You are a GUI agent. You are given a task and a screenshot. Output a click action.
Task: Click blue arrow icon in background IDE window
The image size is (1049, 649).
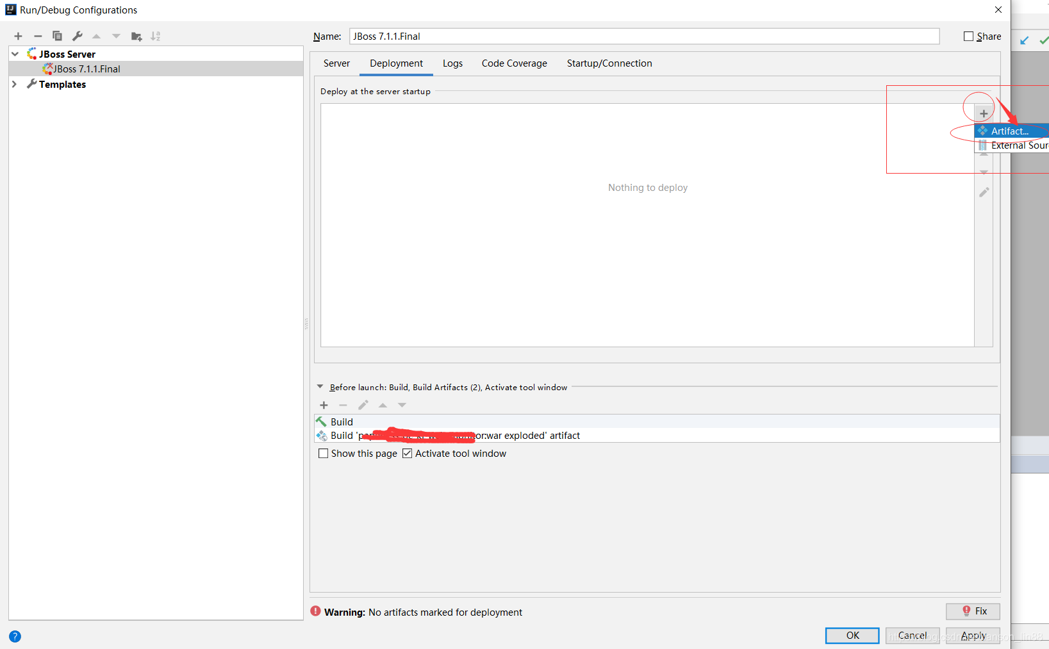click(x=1024, y=40)
